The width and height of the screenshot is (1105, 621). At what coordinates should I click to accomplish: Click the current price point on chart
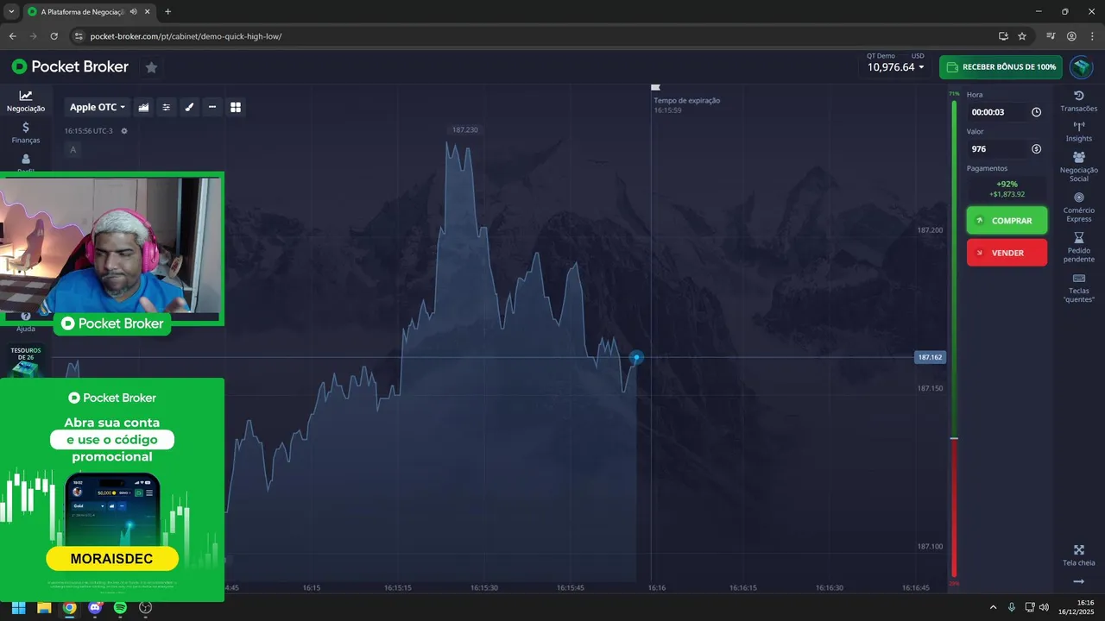[636, 357]
